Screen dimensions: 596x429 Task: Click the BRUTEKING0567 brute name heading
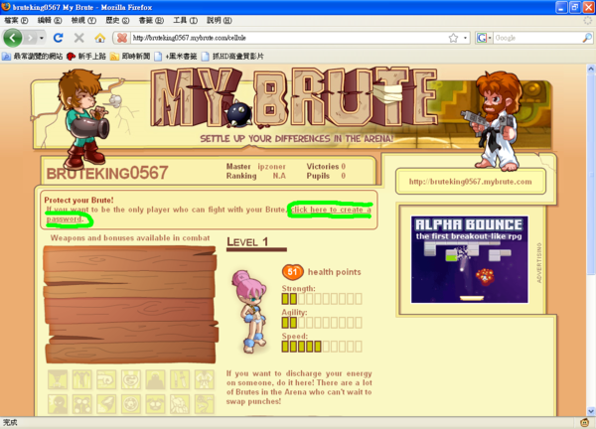(107, 173)
